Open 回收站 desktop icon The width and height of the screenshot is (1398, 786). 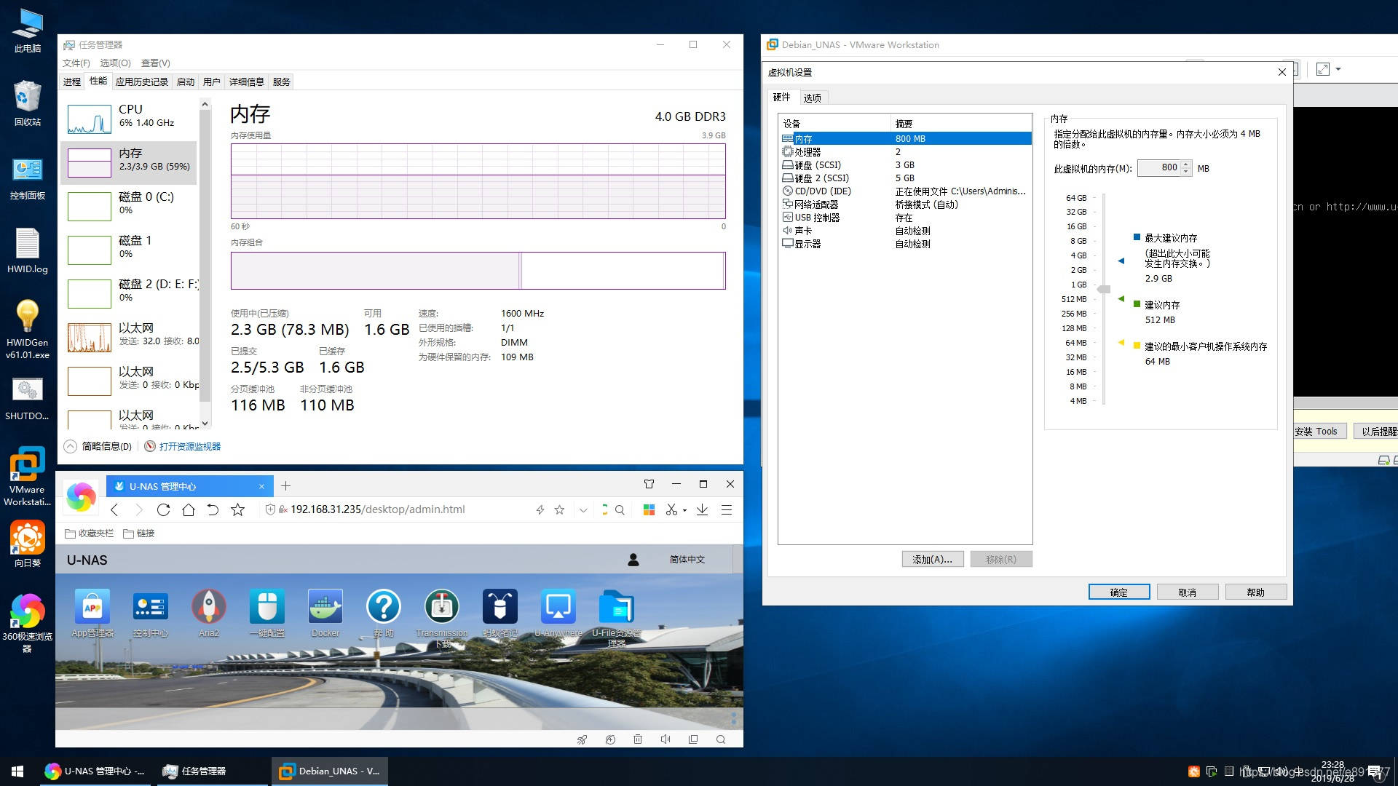coord(28,103)
